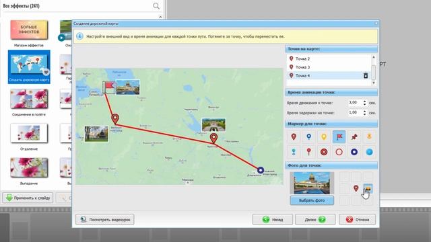431x242 pixels.
Task: Choose the hollow red circle marker
Action: click(339, 152)
